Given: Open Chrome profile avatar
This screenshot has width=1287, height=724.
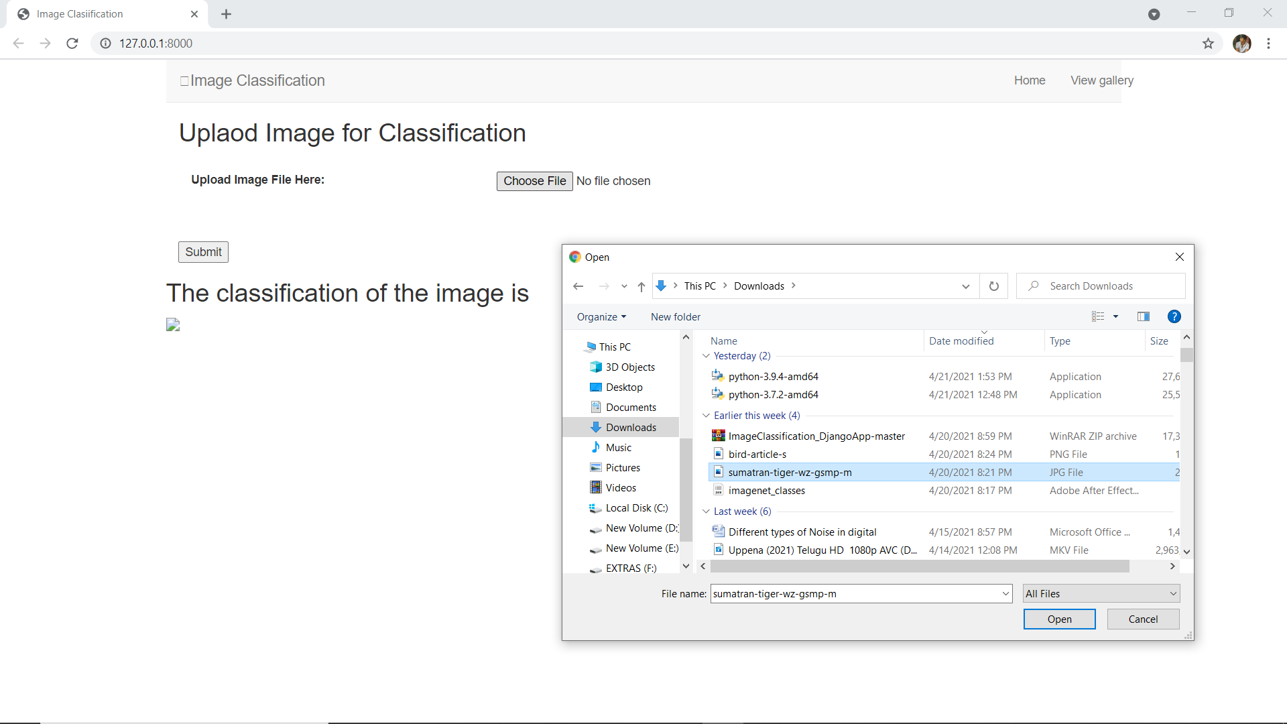Looking at the screenshot, I should (x=1241, y=44).
